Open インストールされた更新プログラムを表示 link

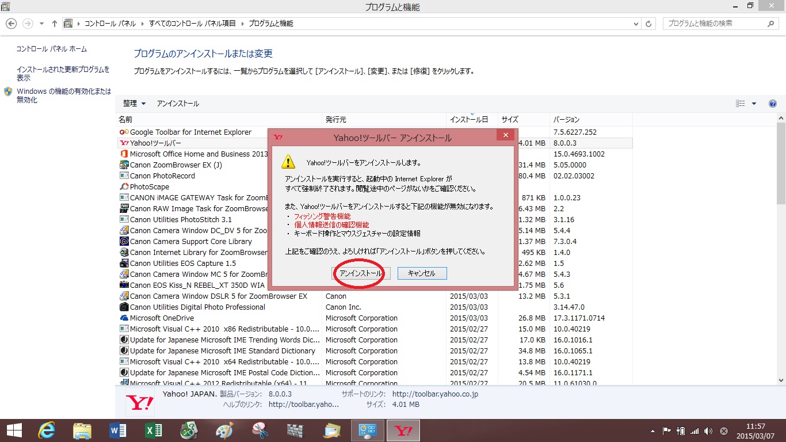click(x=63, y=74)
